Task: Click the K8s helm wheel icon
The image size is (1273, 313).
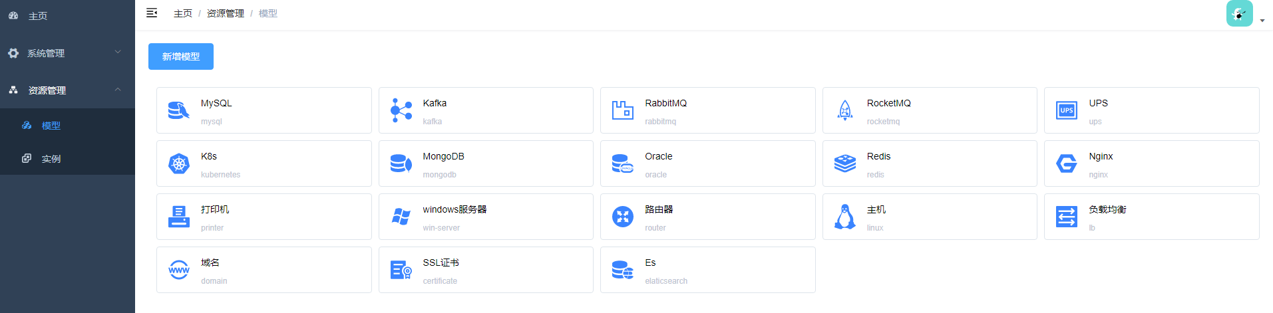Action: [179, 163]
